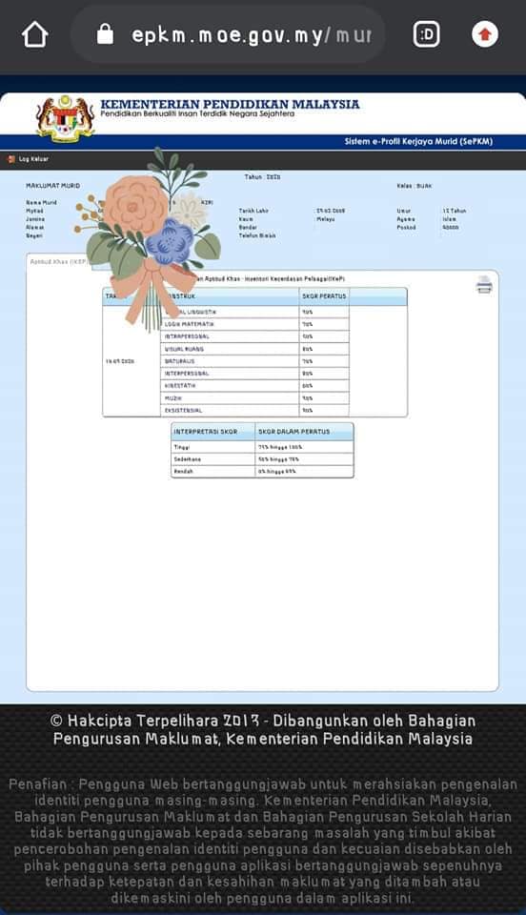
Task: Select the EKSISTENSIAL row
Action: click(x=254, y=410)
